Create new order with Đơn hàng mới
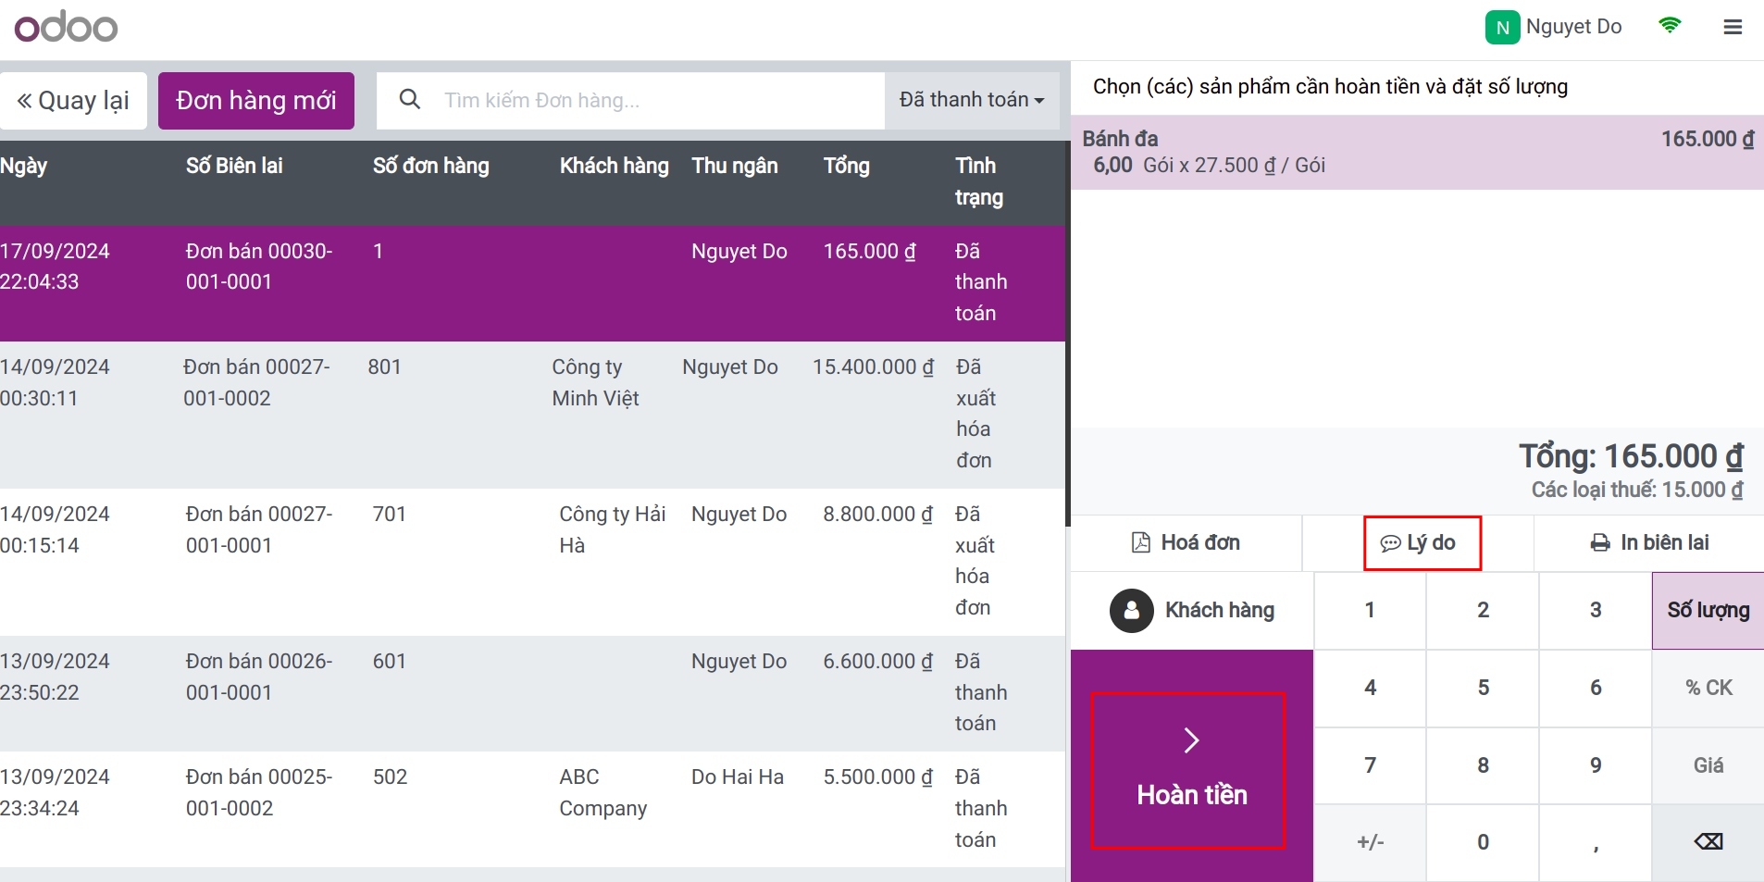This screenshot has width=1764, height=882. [256, 101]
